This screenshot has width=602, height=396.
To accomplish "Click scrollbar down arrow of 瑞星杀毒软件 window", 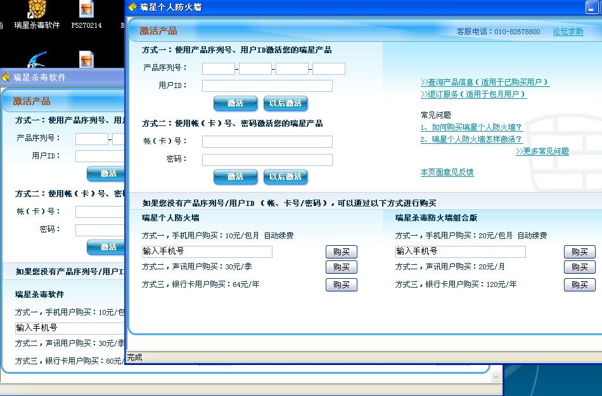I will (x=496, y=377).
